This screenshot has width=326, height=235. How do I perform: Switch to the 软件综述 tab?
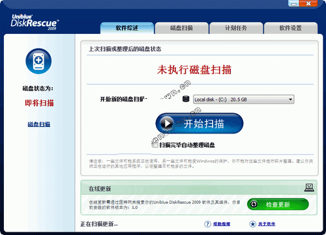pos(127,28)
